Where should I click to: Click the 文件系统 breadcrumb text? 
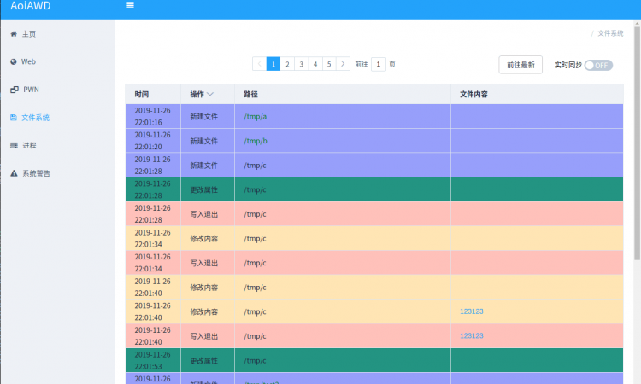(610, 33)
